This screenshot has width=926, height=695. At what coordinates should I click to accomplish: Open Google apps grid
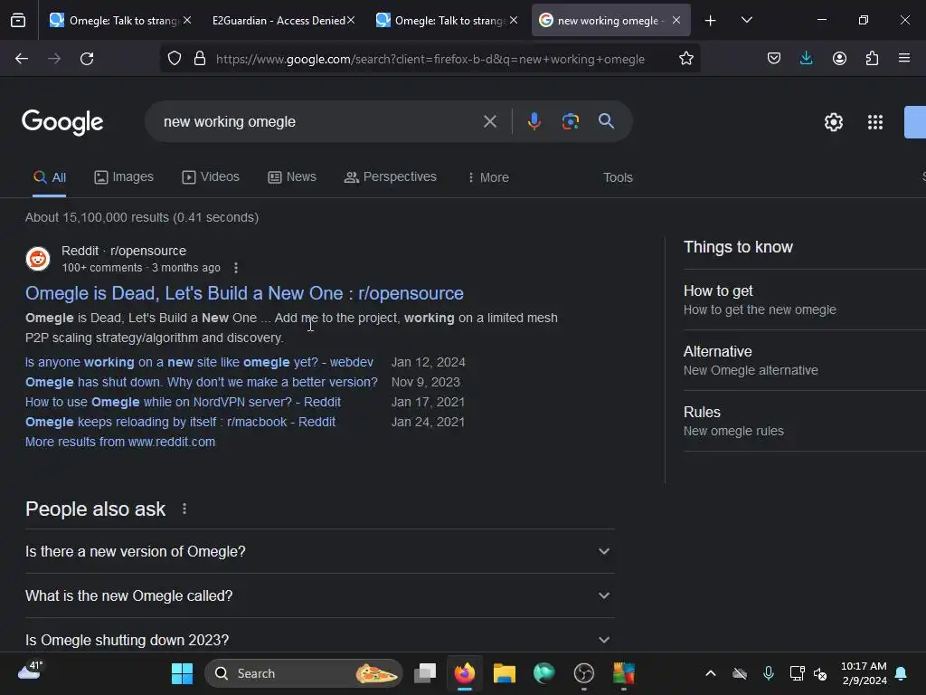pos(875,122)
